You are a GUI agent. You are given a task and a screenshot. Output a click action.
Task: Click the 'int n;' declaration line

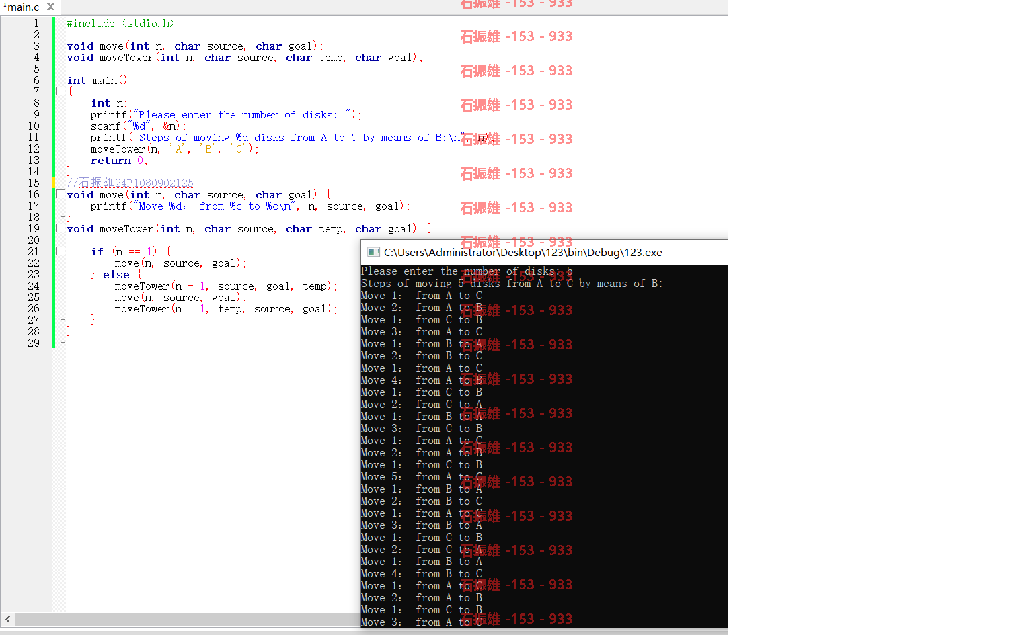(109, 103)
